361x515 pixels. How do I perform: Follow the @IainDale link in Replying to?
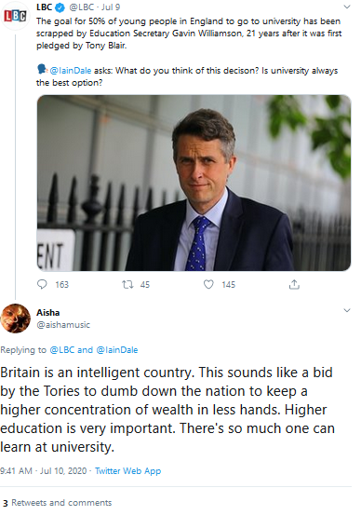coord(117,350)
